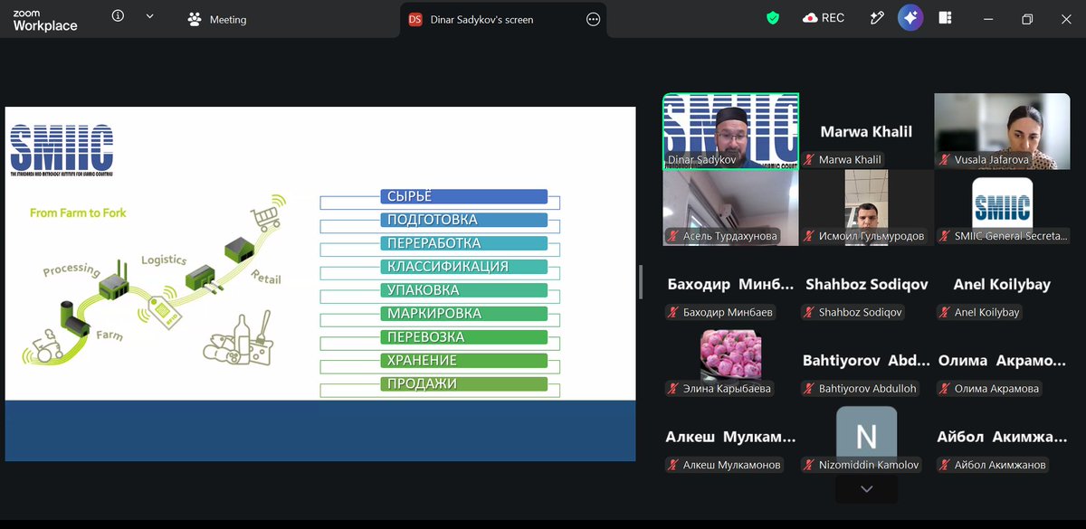Click the ПЕРЕВОЗКА bar on slide
The height and width of the screenshot is (529, 1086).
click(x=463, y=337)
